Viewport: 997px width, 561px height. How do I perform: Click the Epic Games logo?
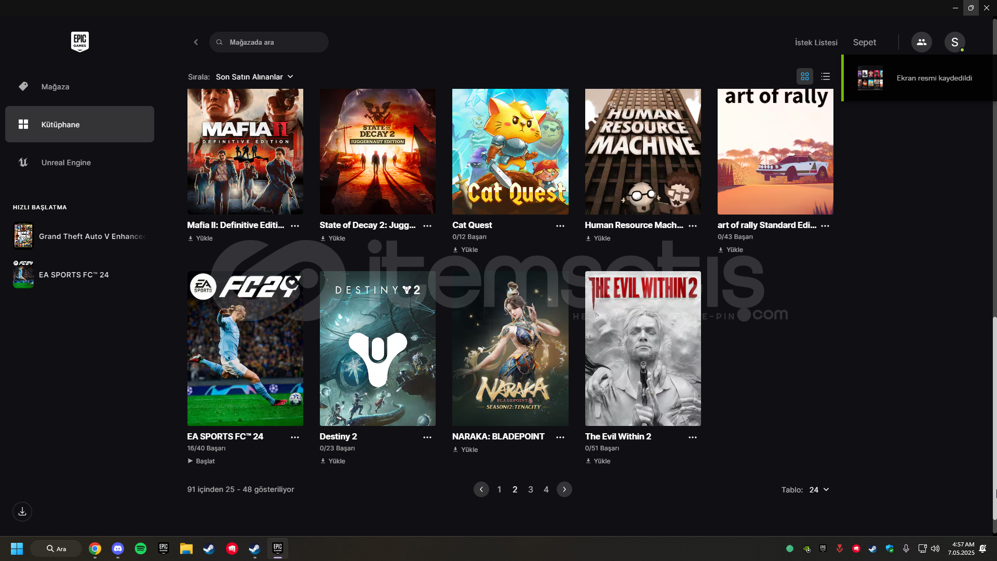79,42
